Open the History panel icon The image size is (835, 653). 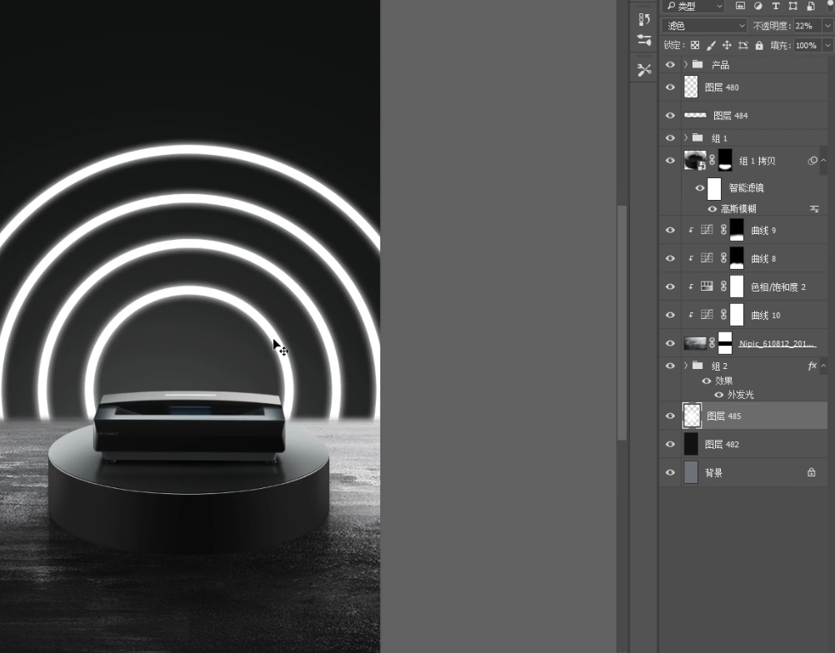[x=644, y=20]
